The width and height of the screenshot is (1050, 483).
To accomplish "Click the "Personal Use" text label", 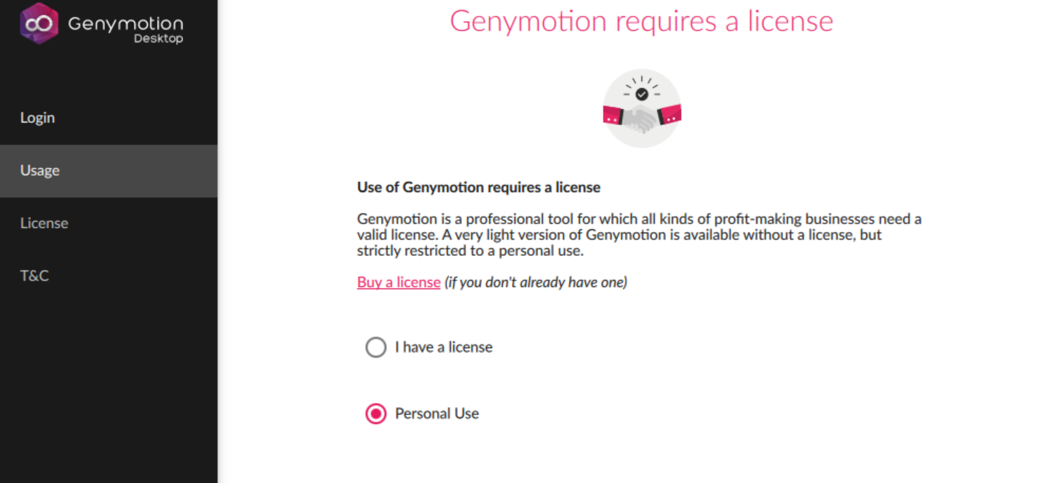I will coord(437,413).
